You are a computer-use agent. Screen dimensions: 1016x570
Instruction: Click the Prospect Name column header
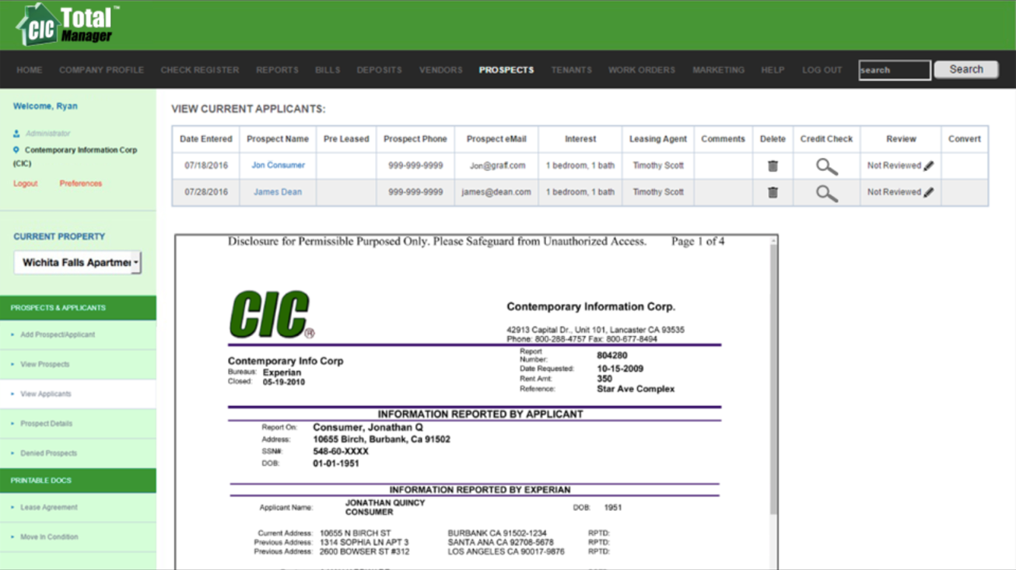pyautogui.click(x=278, y=139)
